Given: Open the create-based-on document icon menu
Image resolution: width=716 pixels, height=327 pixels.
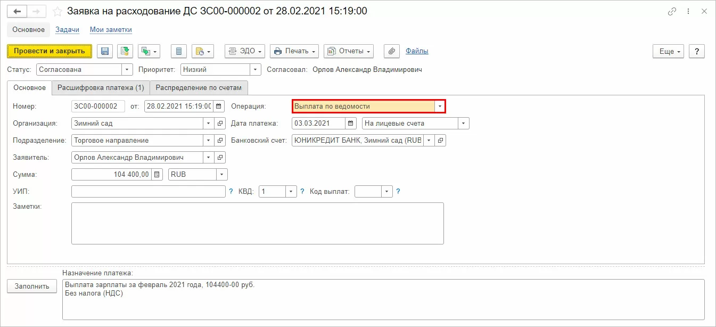Looking at the screenshot, I should tap(149, 51).
